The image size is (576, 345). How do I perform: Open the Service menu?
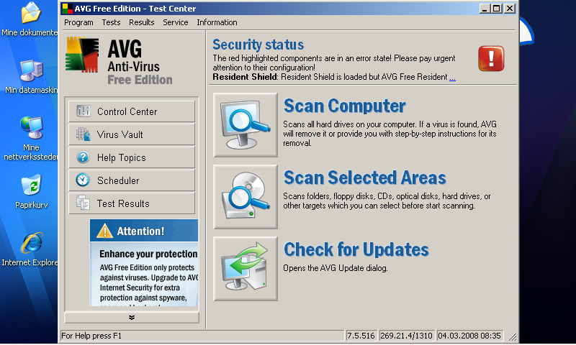pos(175,23)
